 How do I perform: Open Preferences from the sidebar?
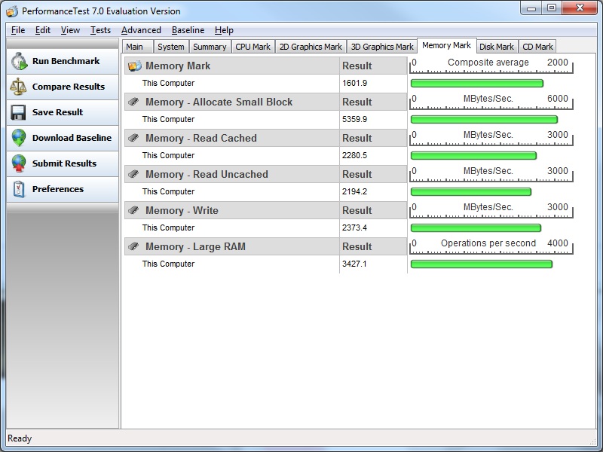[x=63, y=189]
